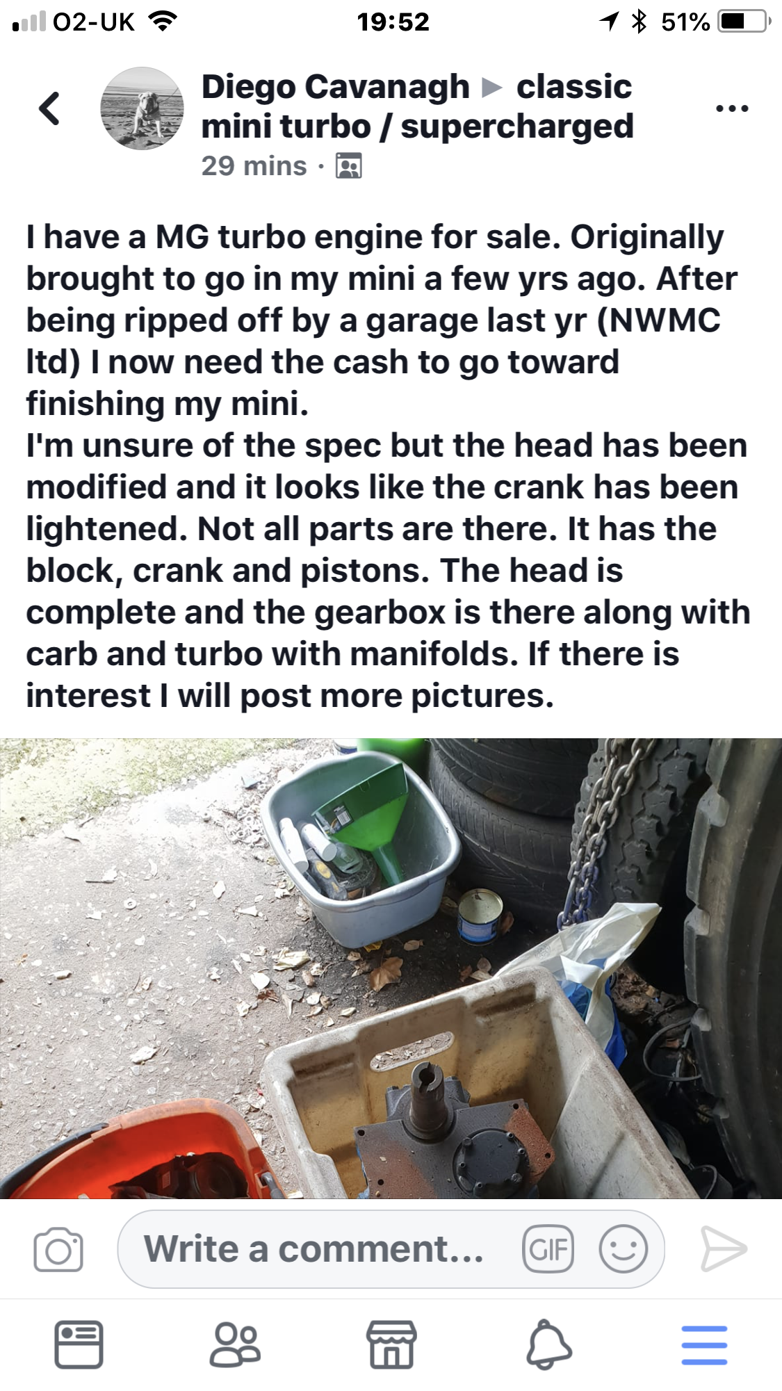Screen dimensions: 782x1391
Task: Tap the 29 mins timestamp
Action: click(254, 166)
